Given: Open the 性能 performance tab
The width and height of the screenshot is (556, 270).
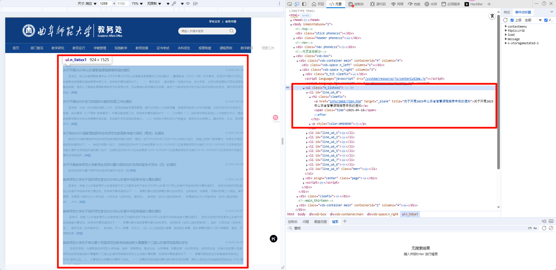Looking at the screenshot, I should point(414,4).
